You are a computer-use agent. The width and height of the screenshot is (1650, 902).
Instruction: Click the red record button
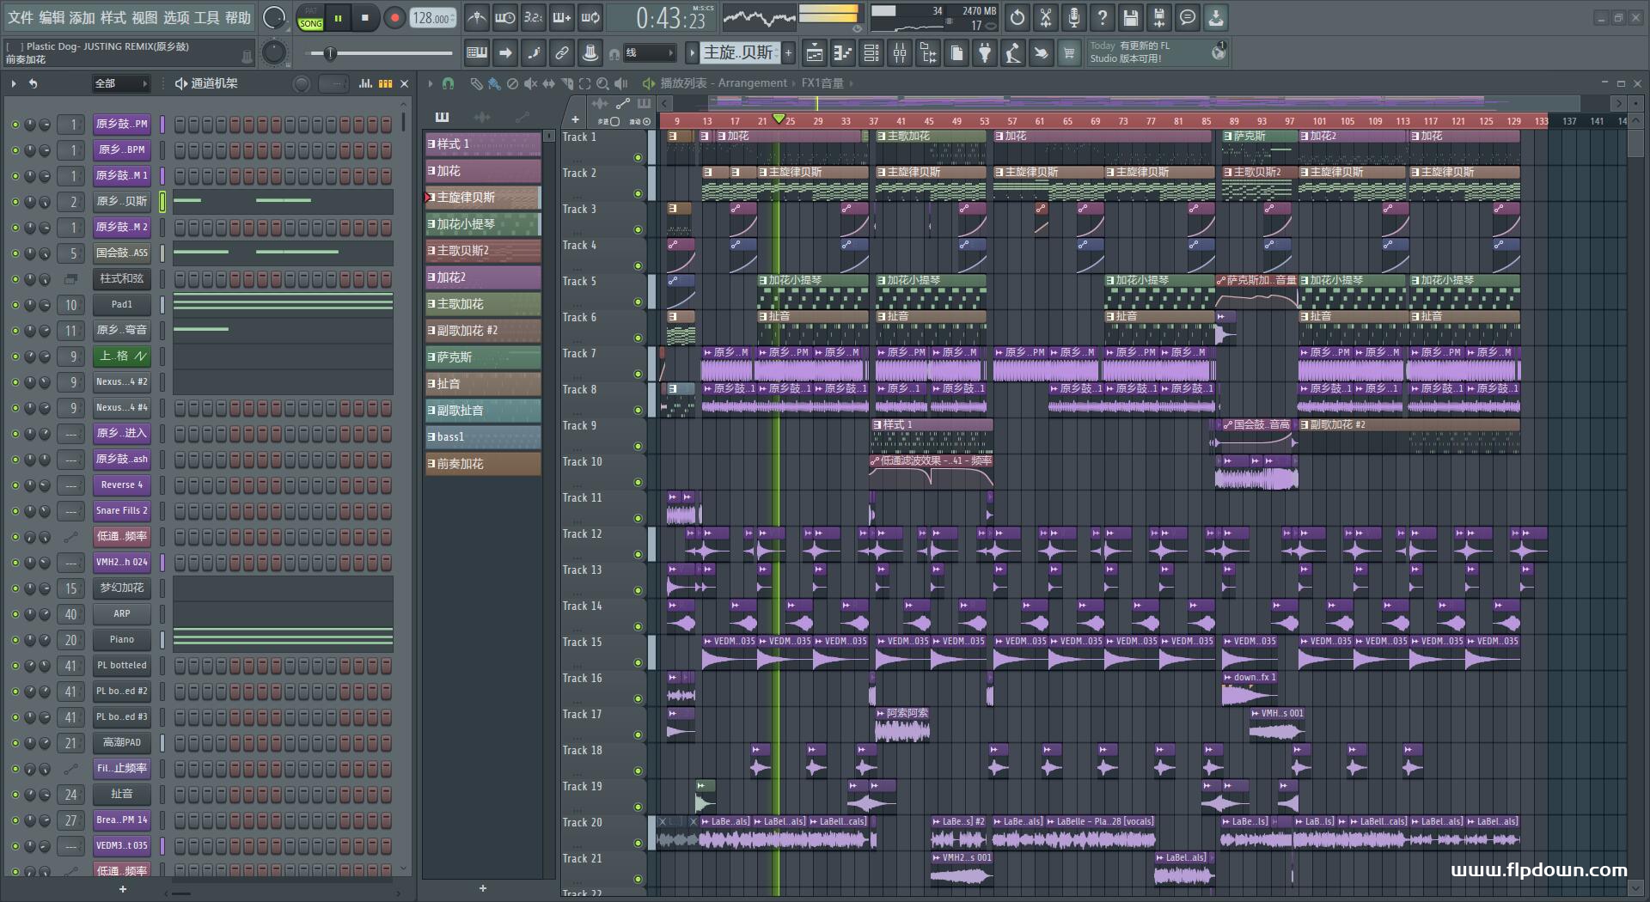394,17
